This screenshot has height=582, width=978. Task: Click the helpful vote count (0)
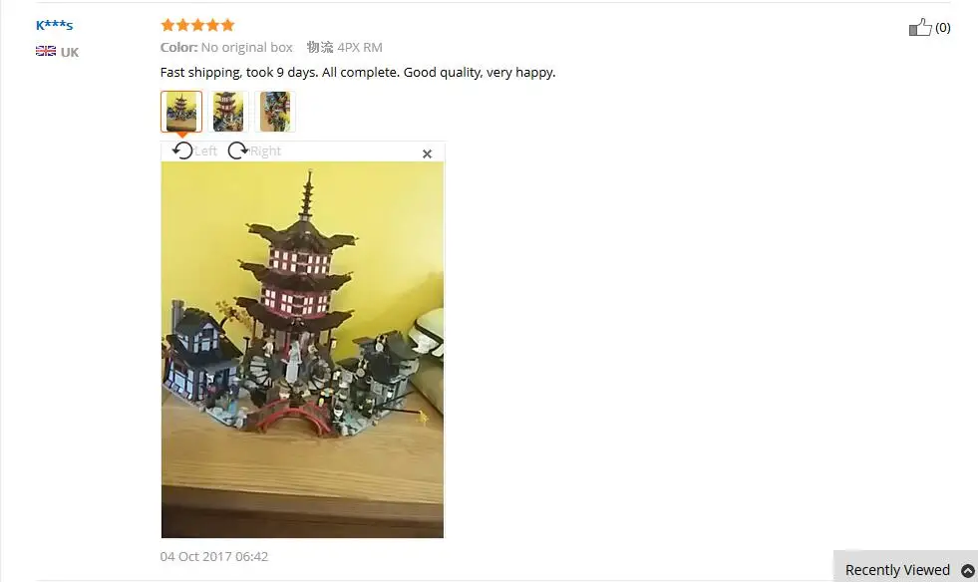[x=942, y=28]
